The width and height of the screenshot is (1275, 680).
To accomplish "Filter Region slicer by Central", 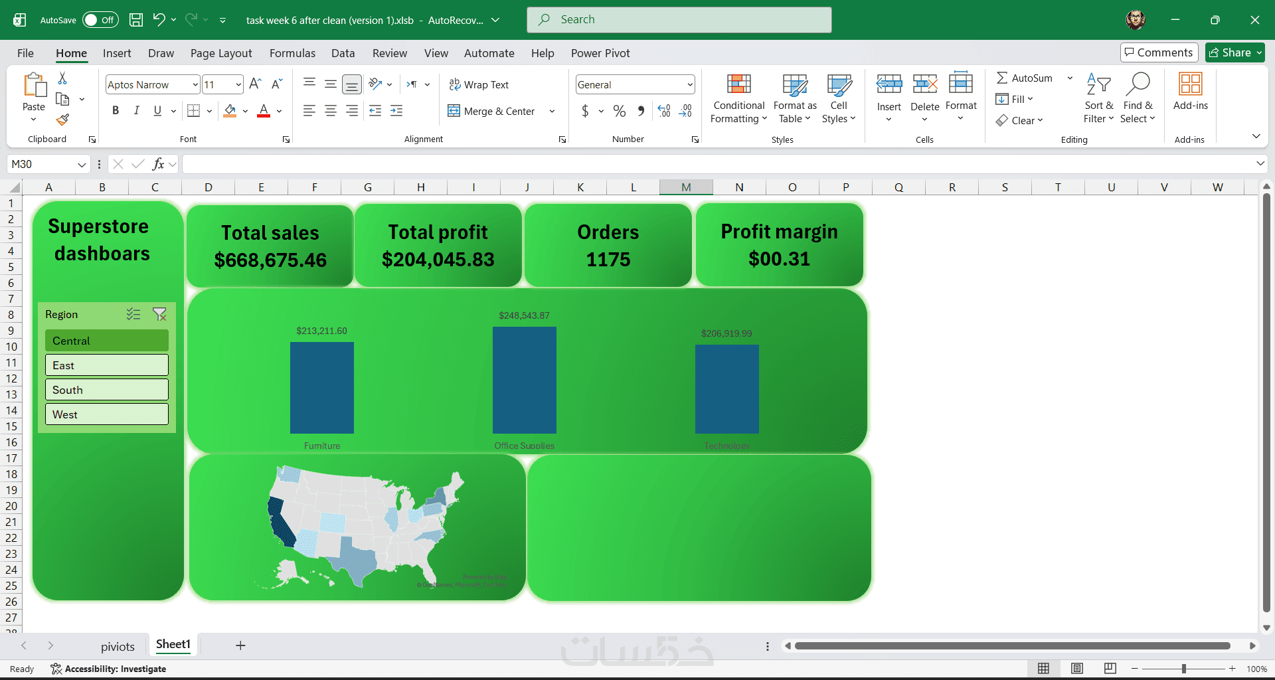I will click(x=107, y=341).
